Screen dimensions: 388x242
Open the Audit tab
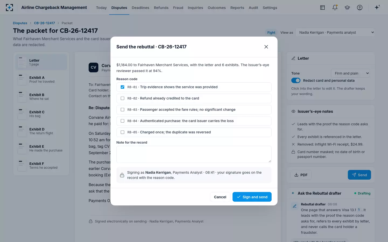click(x=253, y=8)
